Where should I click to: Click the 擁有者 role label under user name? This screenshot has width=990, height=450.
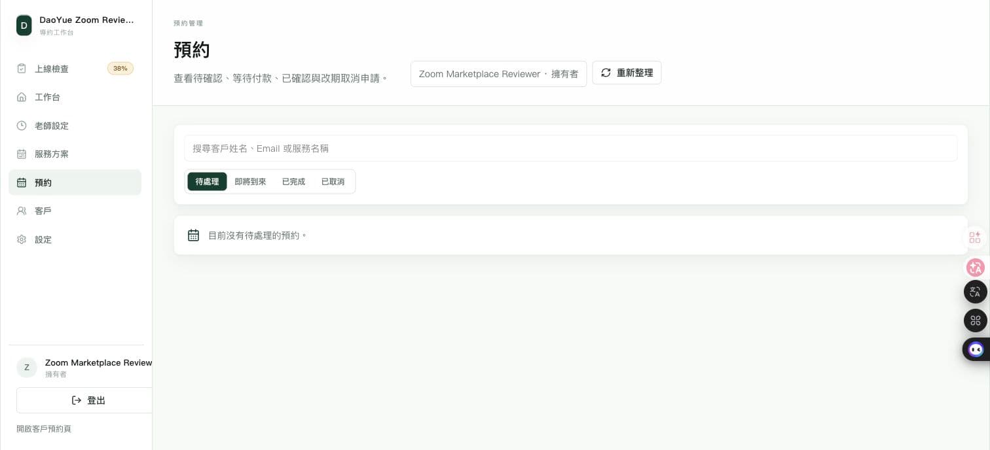coord(56,374)
